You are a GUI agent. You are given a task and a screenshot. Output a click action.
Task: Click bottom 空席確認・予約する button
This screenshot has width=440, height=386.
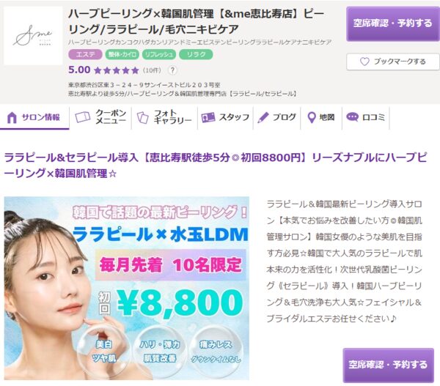[x=389, y=365]
